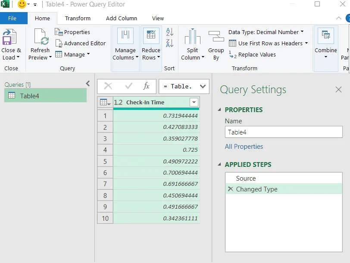
Task: Switch to the View tab
Action: pyautogui.click(x=158, y=18)
